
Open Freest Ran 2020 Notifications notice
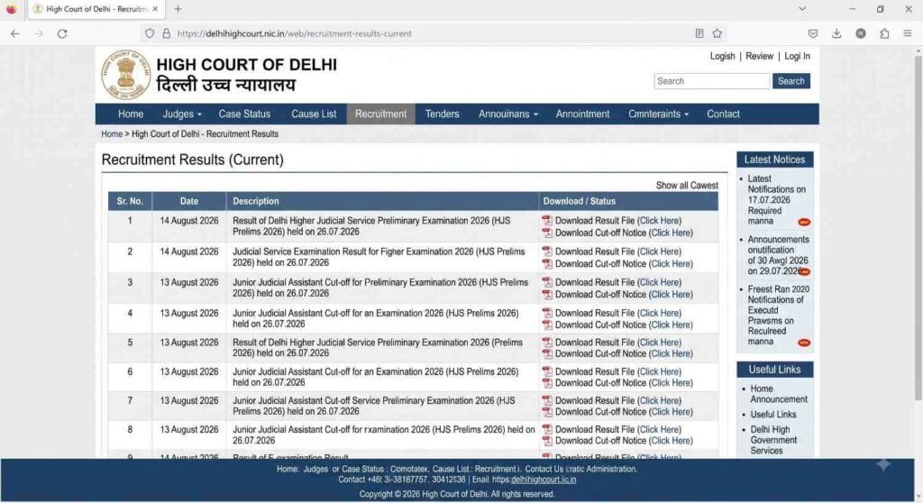pos(778,316)
